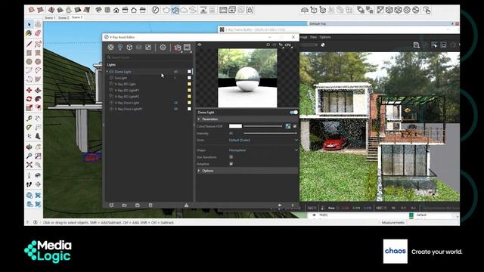Click the delete trash icon in Asset Editor

pos(150,205)
